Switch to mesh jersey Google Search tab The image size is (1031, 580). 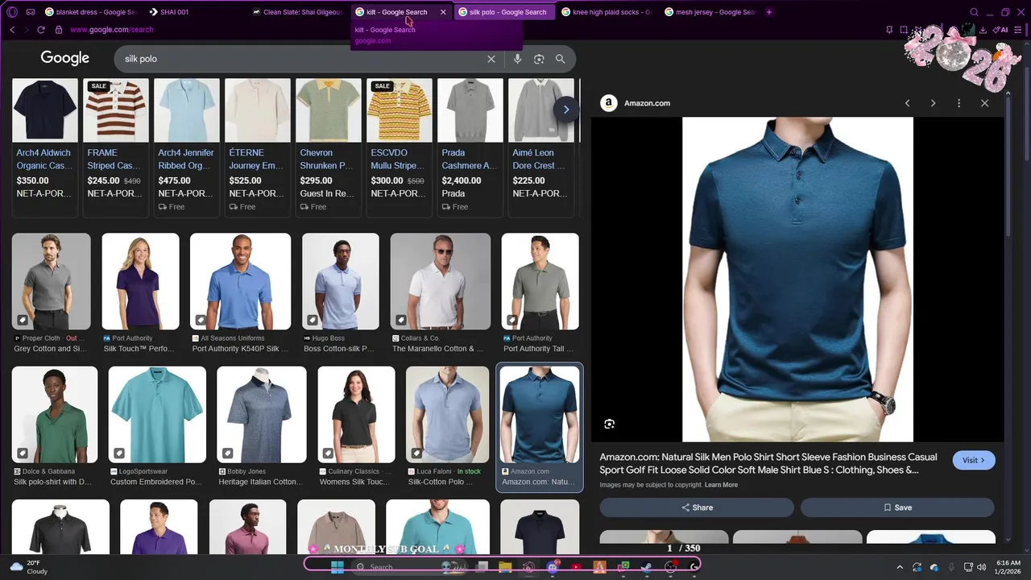[x=710, y=12]
